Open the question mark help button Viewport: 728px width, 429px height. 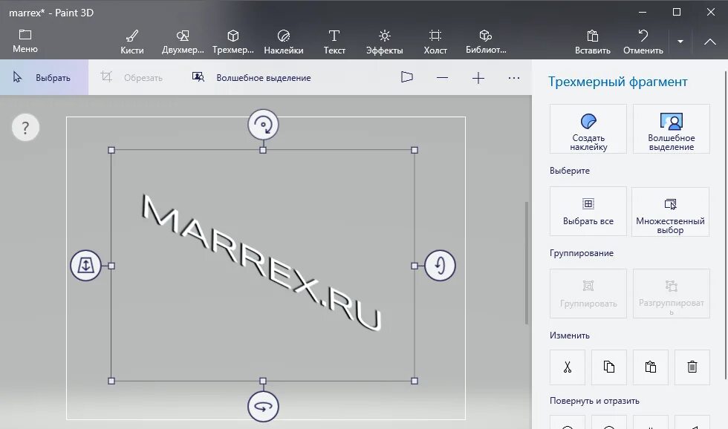(25, 128)
